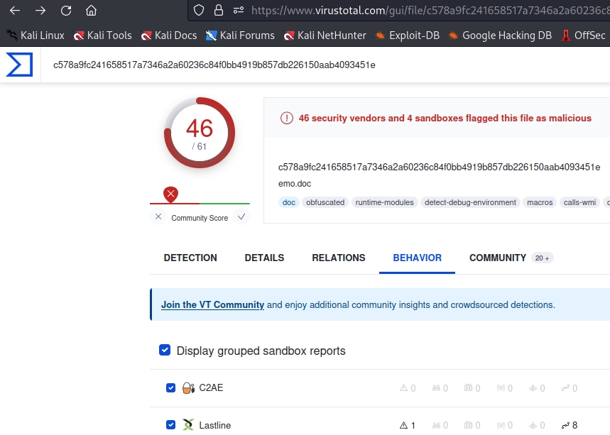The image size is (610, 435).
Task: Reload the page with refresh icon
Action: pyautogui.click(x=65, y=11)
